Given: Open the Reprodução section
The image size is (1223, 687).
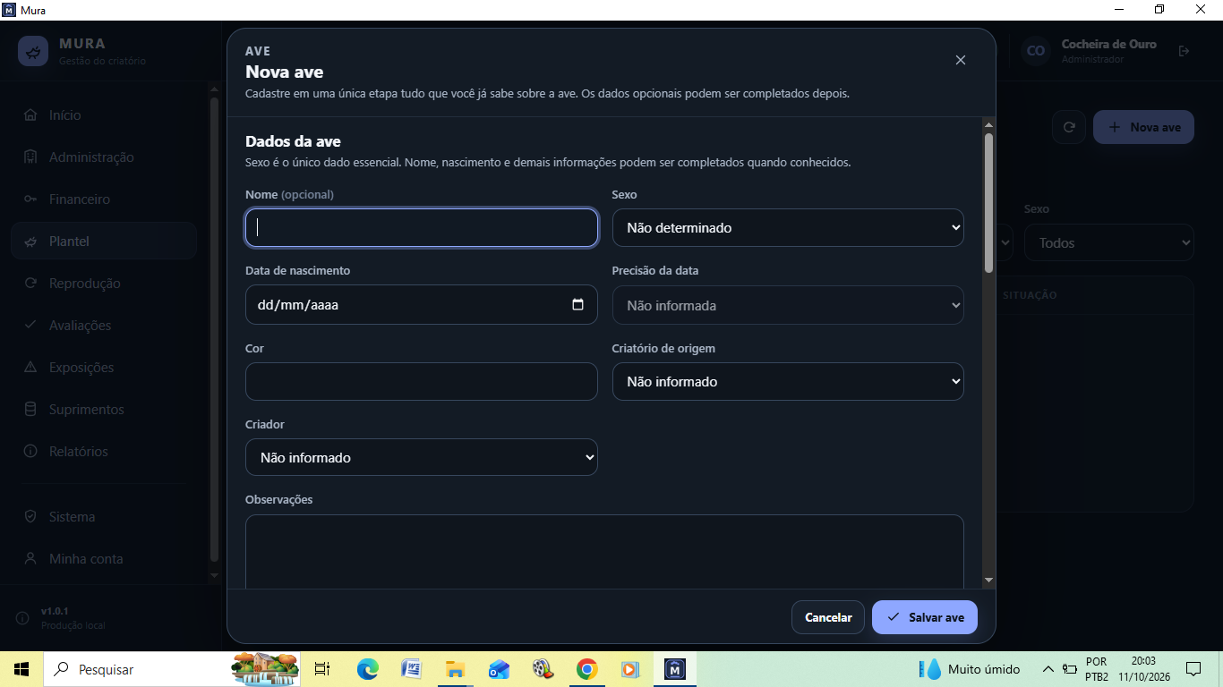Looking at the screenshot, I should 104,284.
